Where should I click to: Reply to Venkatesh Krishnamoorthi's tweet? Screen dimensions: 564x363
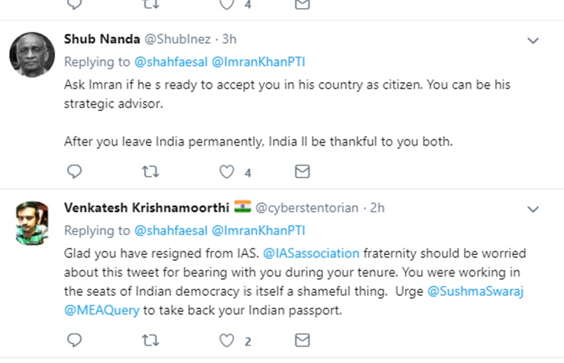[75, 340]
